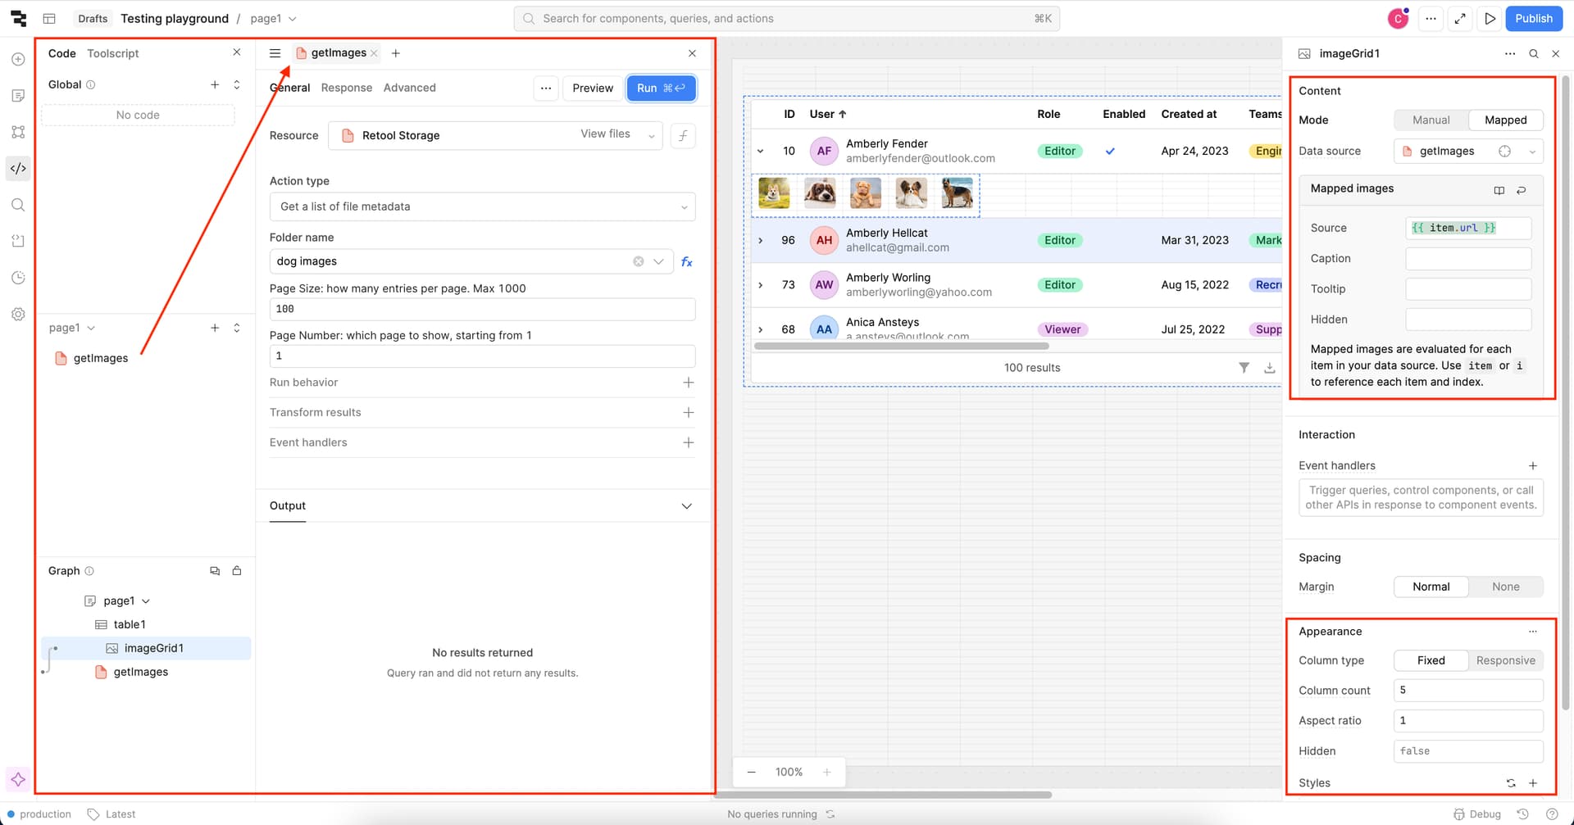Expand the Run behavior section
This screenshot has width=1574, height=825.
[x=688, y=383]
